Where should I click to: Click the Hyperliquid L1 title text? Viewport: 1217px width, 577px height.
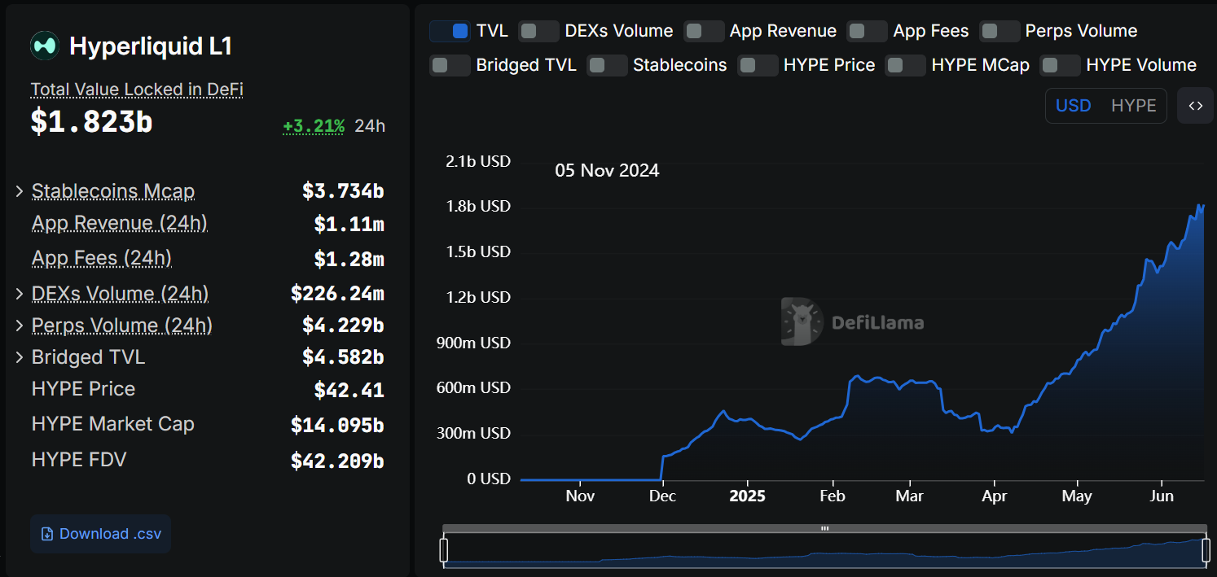[x=151, y=46]
